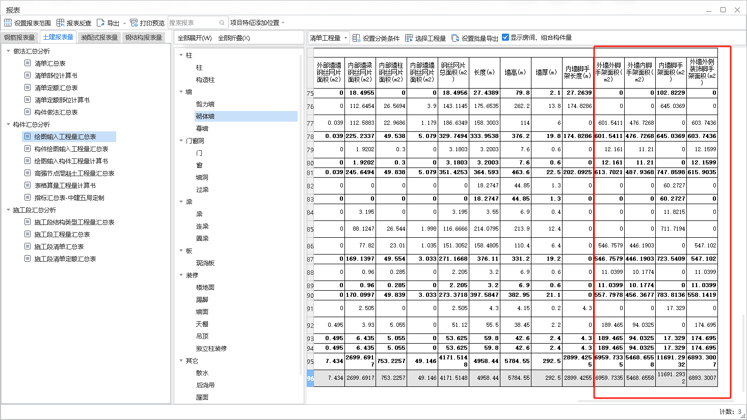Open 设置报表范围 settings
The height and width of the screenshot is (420, 747).
28,23
